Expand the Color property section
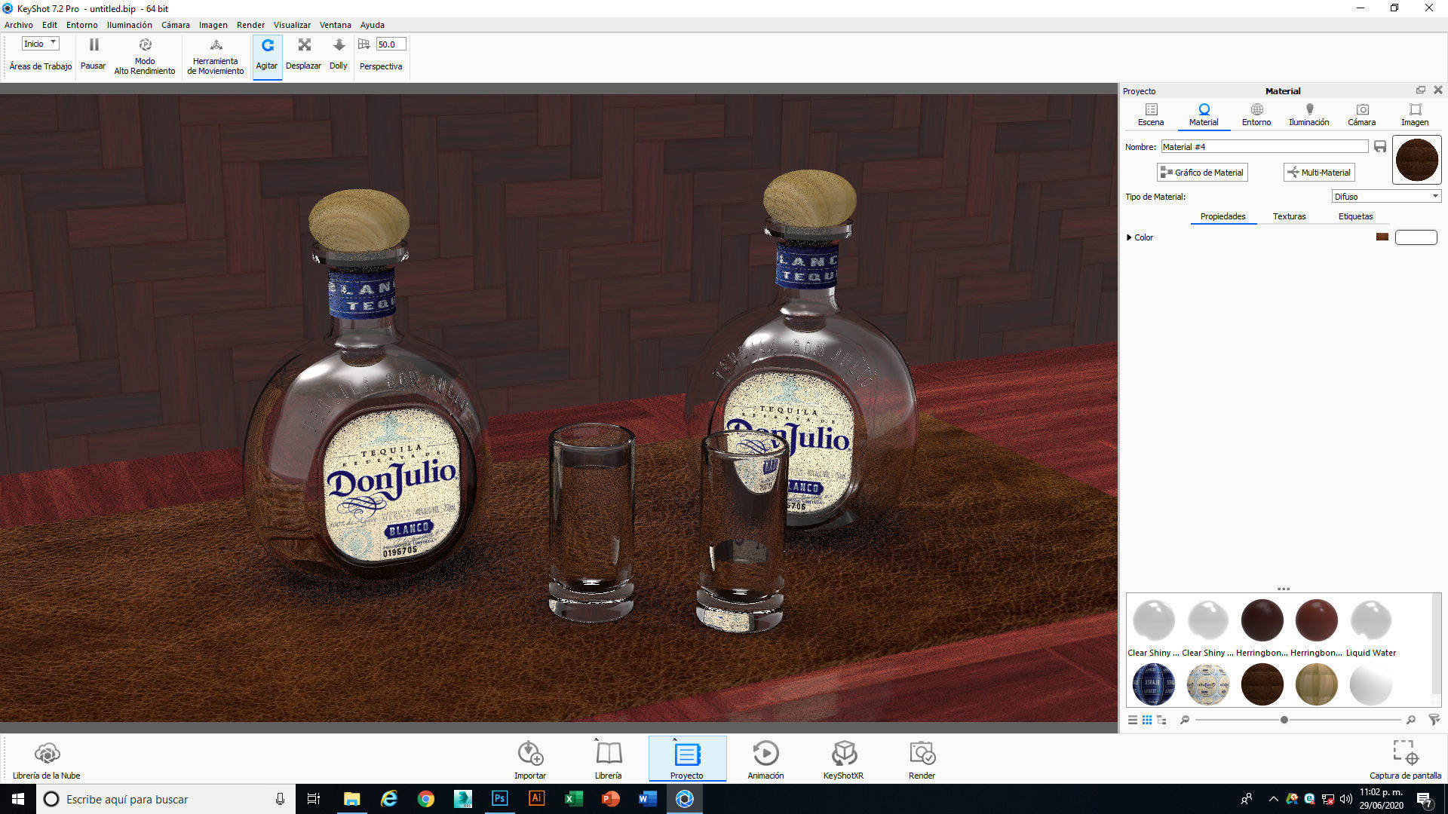Screen dimensions: 1448x814 (x=1129, y=237)
